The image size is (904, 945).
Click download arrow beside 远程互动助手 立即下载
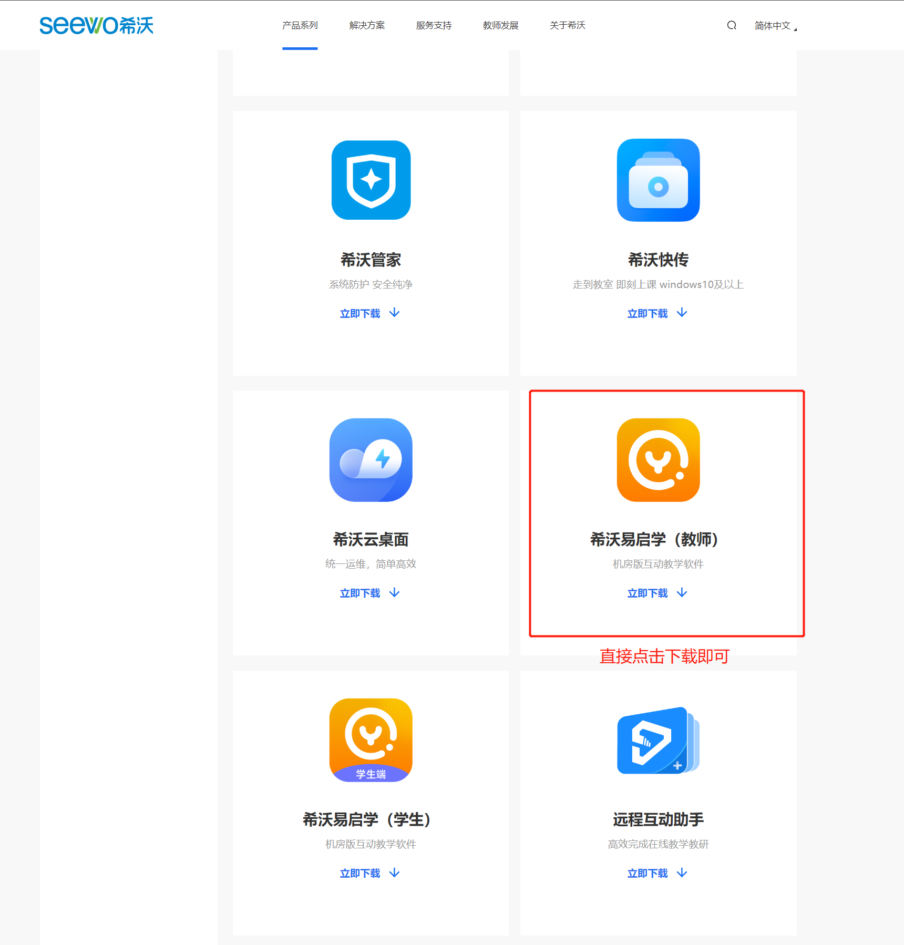click(x=682, y=873)
